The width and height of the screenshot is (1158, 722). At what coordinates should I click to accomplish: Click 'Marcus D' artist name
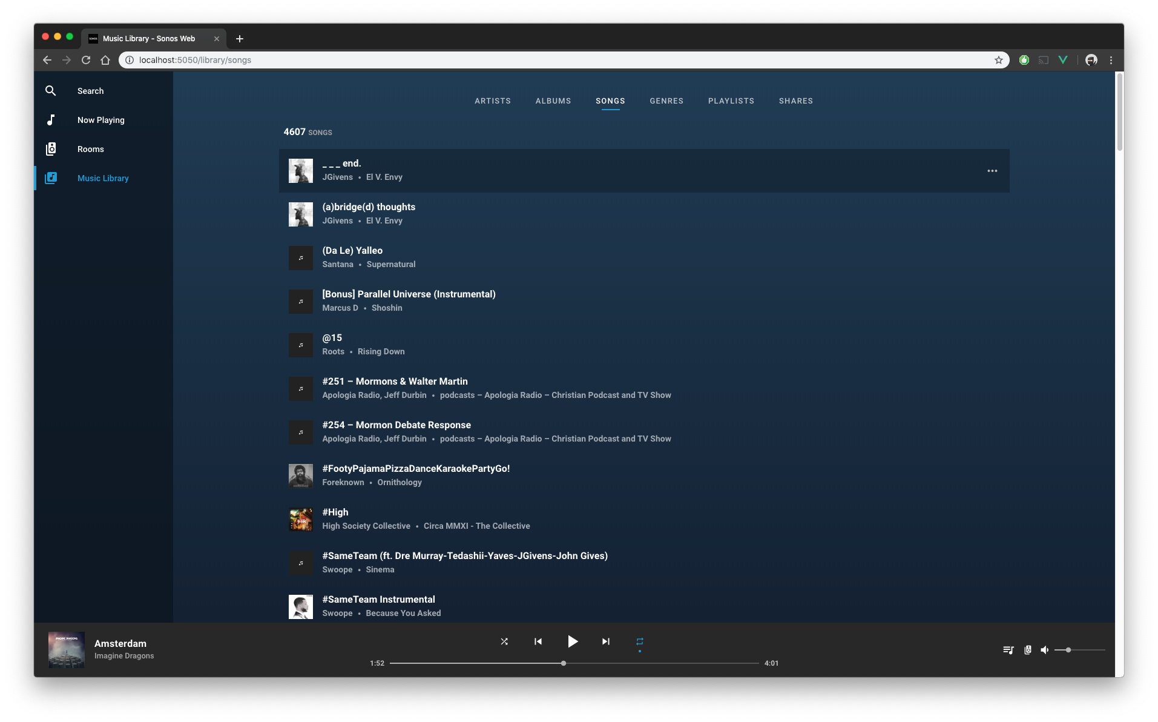tap(340, 308)
